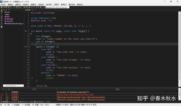Click the Save All toolbar icon

pos(9,7)
